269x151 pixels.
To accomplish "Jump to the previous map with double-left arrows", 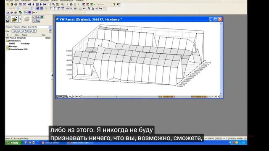I will coord(29,5).
